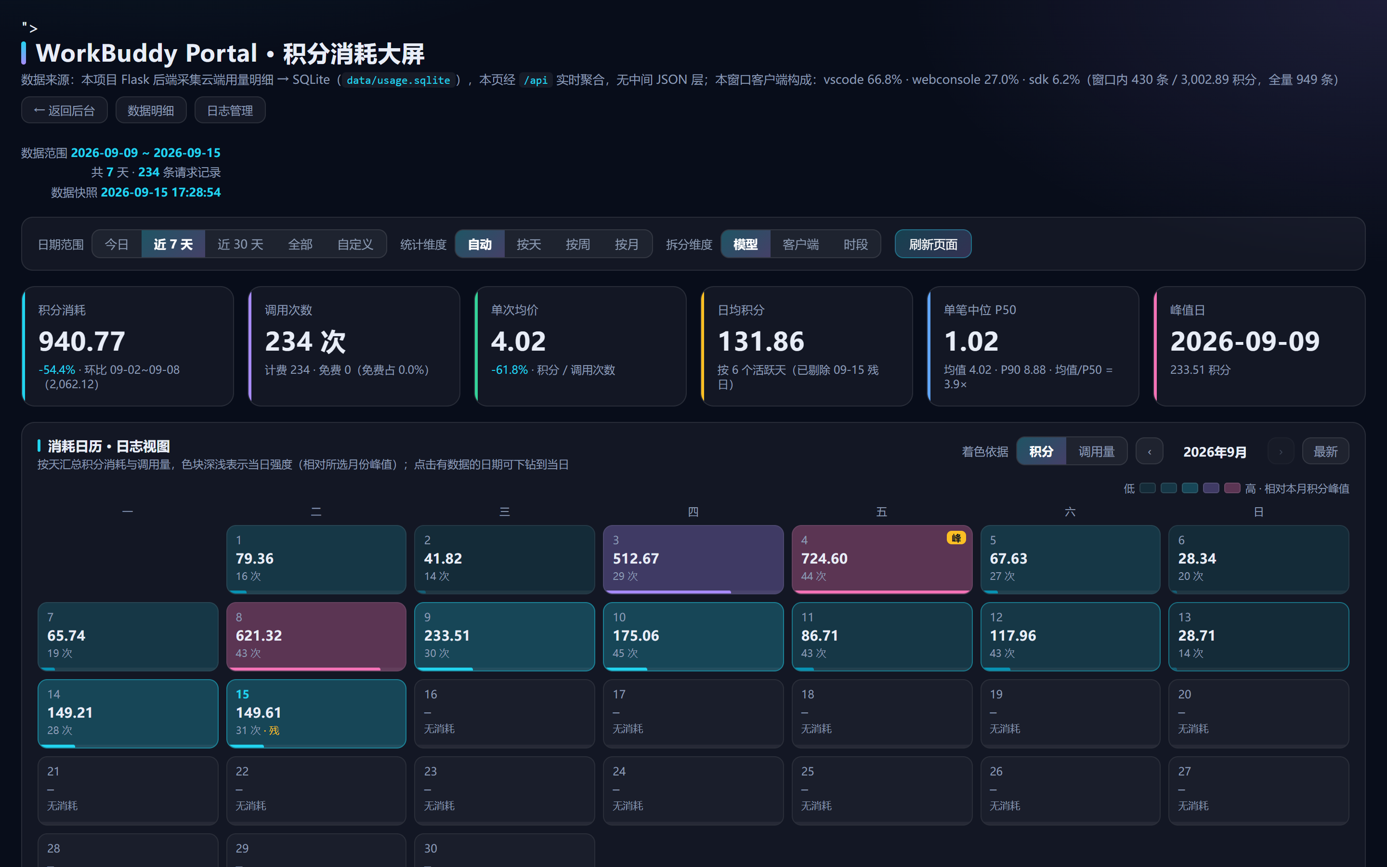Viewport: 1387px width, 867px height.
Task: Pick the 自定义 custom date range
Action: (355, 244)
